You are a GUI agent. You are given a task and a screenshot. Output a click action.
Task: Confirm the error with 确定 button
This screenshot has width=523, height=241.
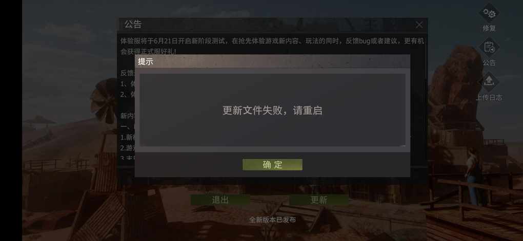pos(272,164)
